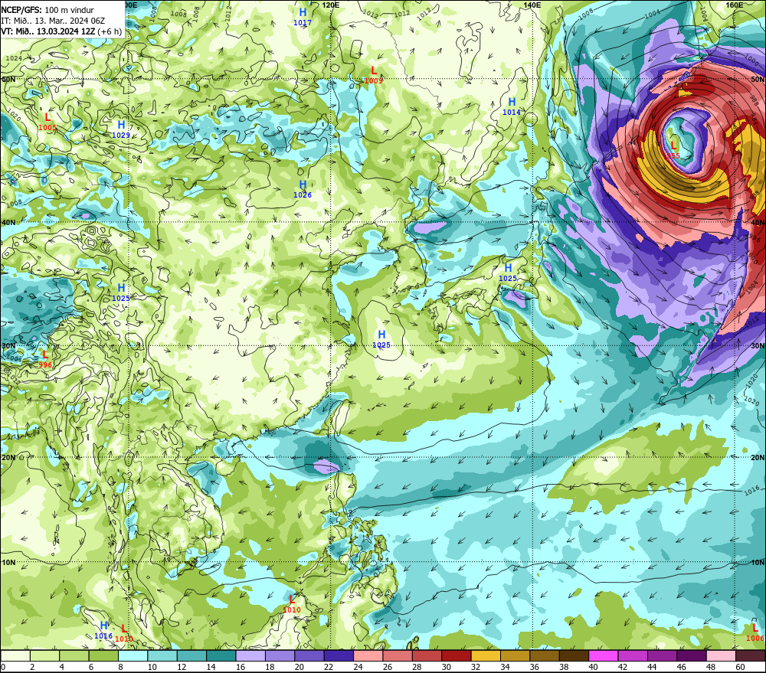The width and height of the screenshot is (766, 673).
Task: Click the 140E longitude label
Action: pos(532,5)
